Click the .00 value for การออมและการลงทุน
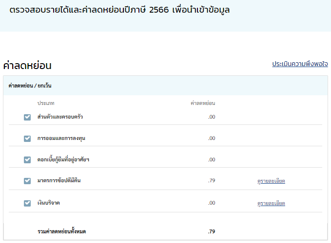Image resolution: width=331 pixels, height=243 pixels. pos(212,138)
